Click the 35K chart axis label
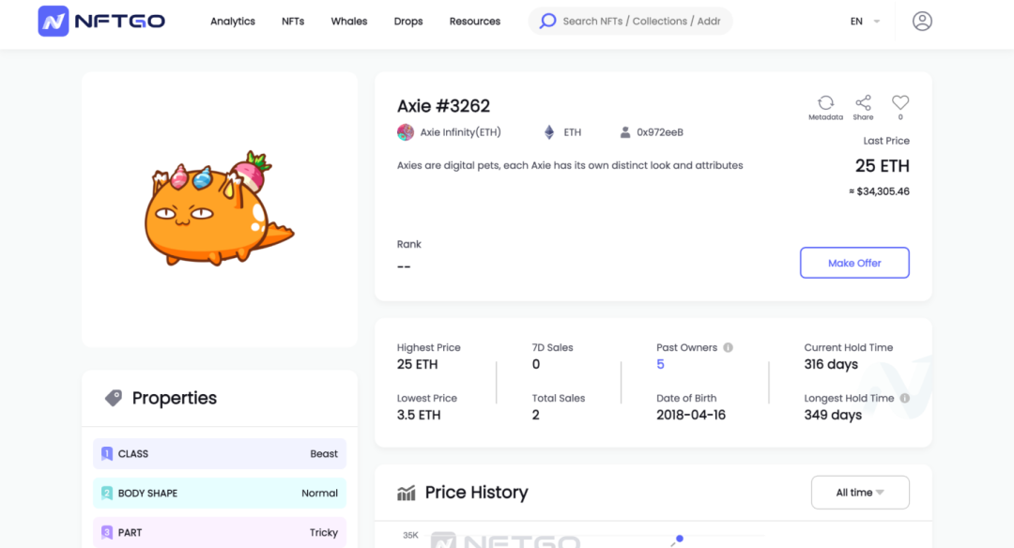This screenshot has width=1014, height=548. 410,535
